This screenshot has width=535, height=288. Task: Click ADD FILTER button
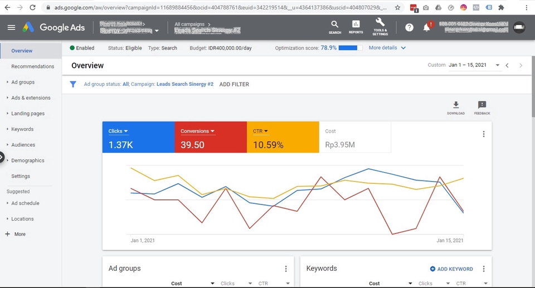click(x=234, y=84)
